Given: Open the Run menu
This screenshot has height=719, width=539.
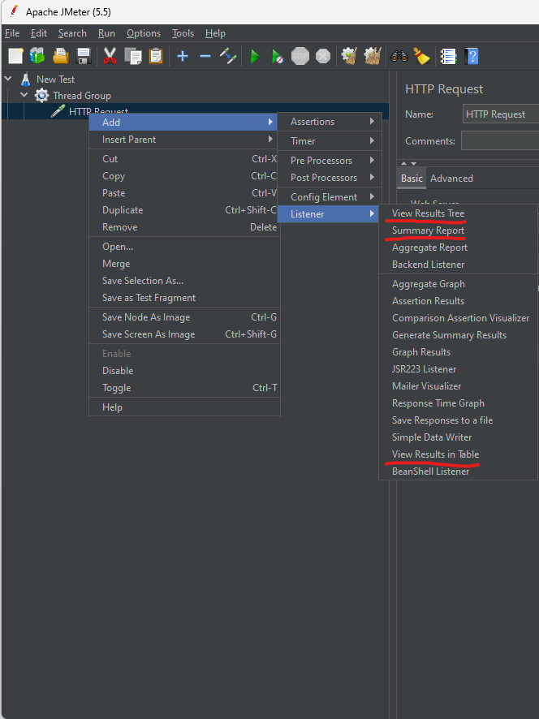Looking at the screenshot, I should (x=106, y=33).
